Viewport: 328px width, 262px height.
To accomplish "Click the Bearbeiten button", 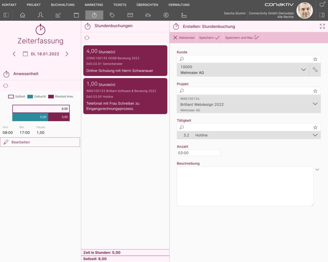I will point(40,142).
